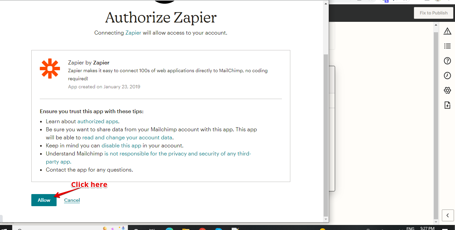The width and height of the screenshot is (455, 230).
Task: Click the popup scrollbar down arrow
Action: point(325,219)
